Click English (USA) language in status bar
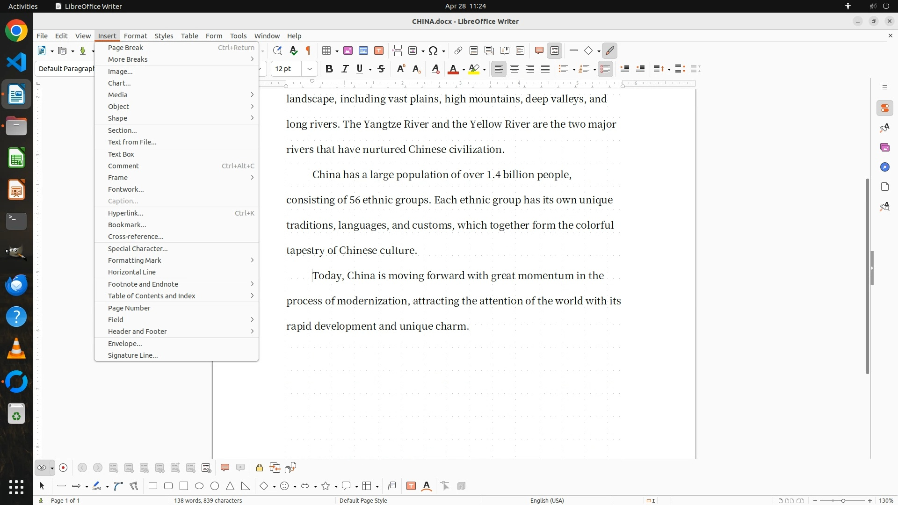 [x=547, y=500]
